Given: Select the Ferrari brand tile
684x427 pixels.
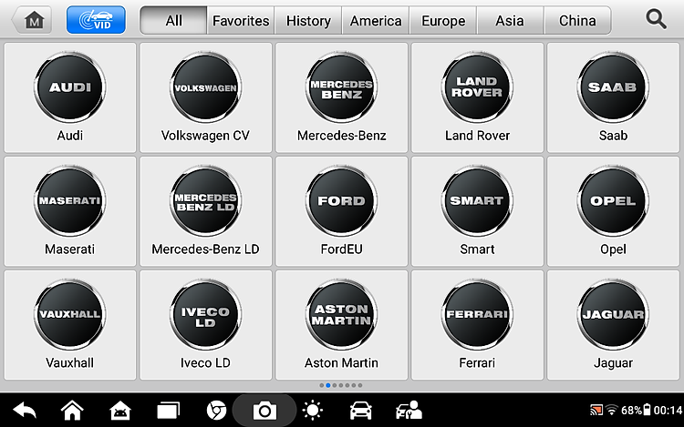Looking at the screenshot, I should tap(477, 325).
